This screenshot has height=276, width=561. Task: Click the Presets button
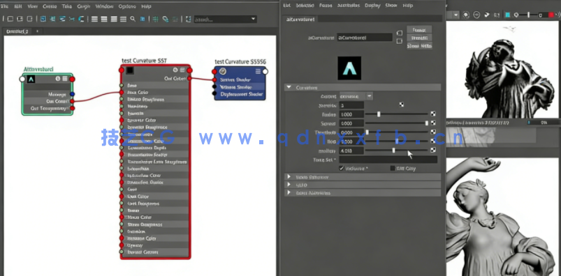(x=419, y=38)
